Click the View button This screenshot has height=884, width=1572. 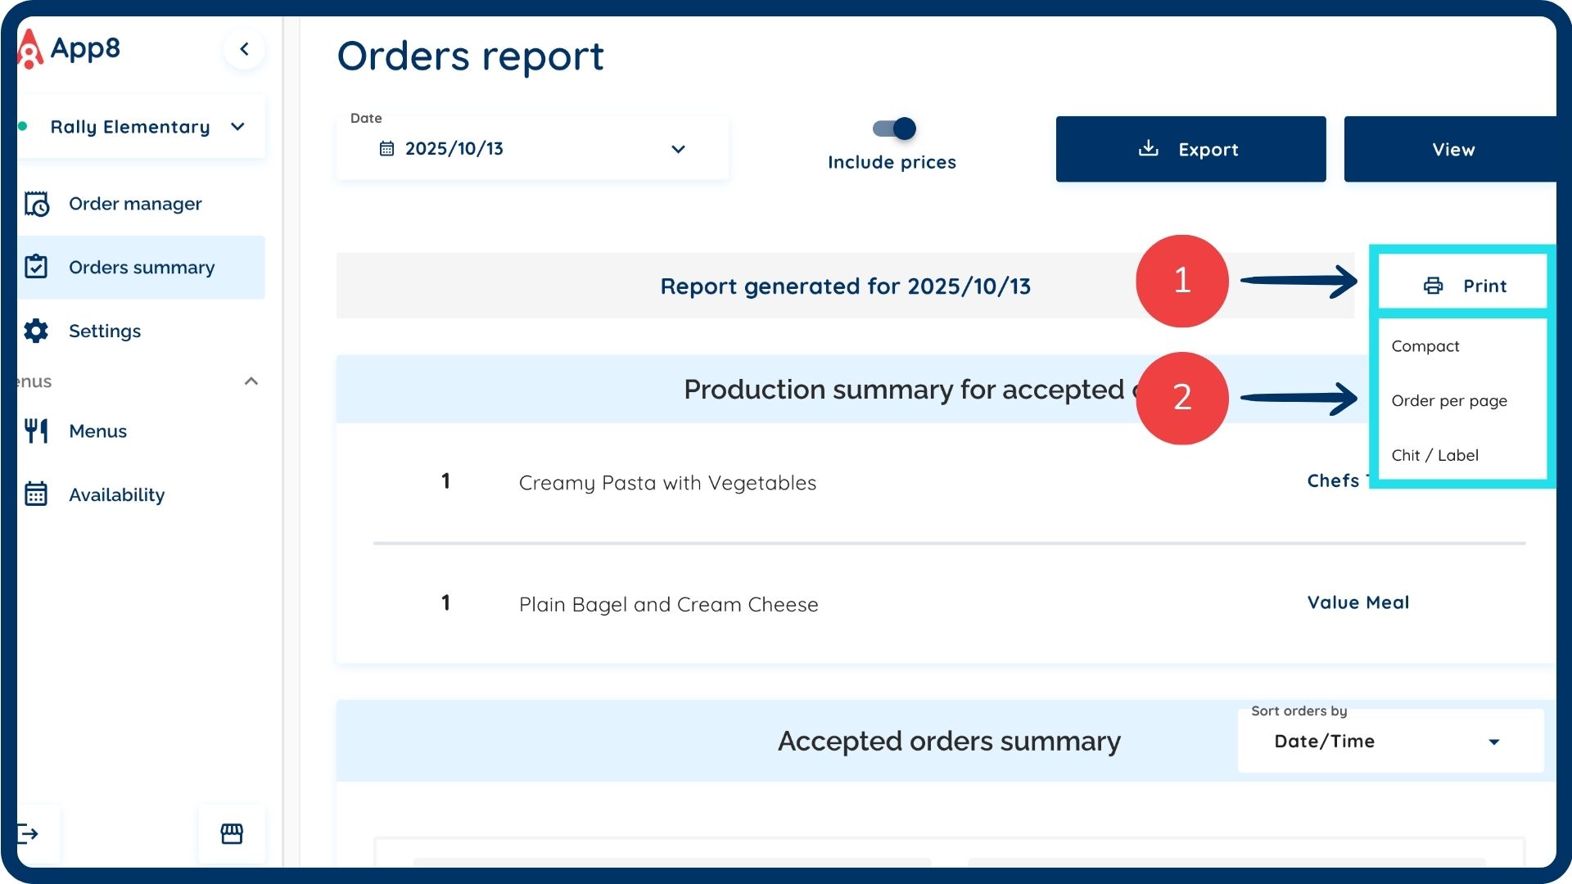(1452, 149)
